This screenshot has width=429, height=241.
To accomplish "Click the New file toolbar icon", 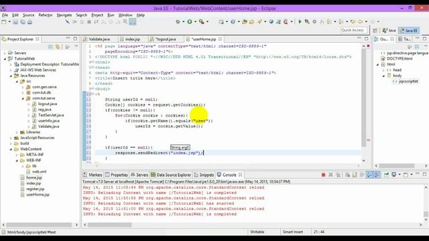I will point(4,21).
